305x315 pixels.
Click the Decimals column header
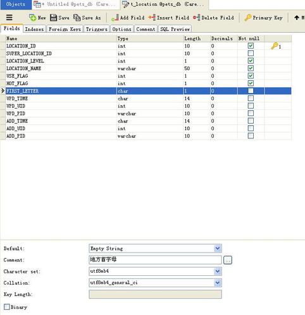pos(224,39)
